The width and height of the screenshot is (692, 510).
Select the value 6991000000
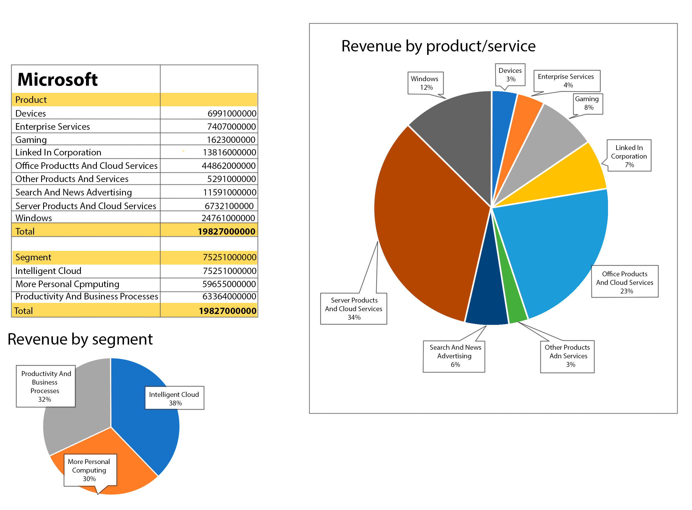tap(232, 113)
